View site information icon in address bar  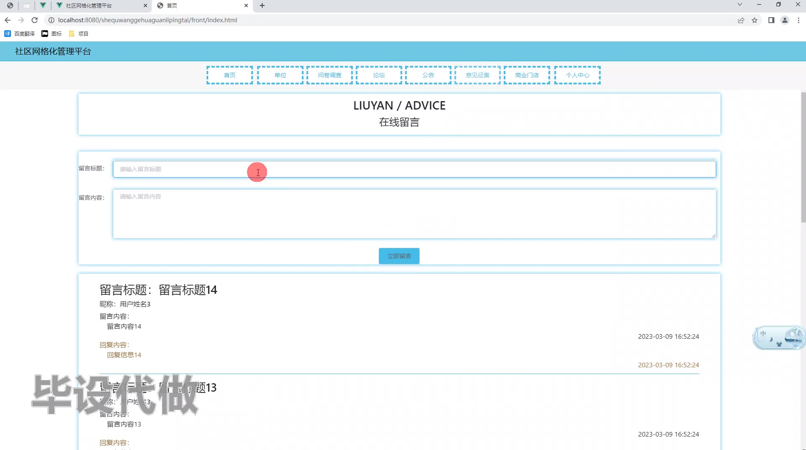pos(51,20)
